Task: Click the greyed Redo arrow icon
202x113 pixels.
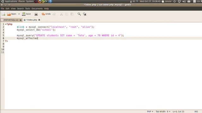Action: pyautogui.click(x=54, y=14)
